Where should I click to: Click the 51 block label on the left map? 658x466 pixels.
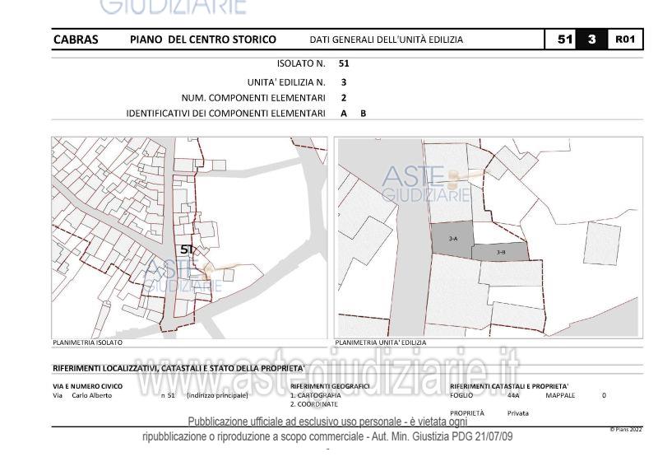[187, 249]
